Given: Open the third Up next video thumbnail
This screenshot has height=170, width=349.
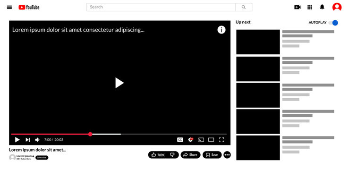Looking at the screenshot, I should 258,95.
